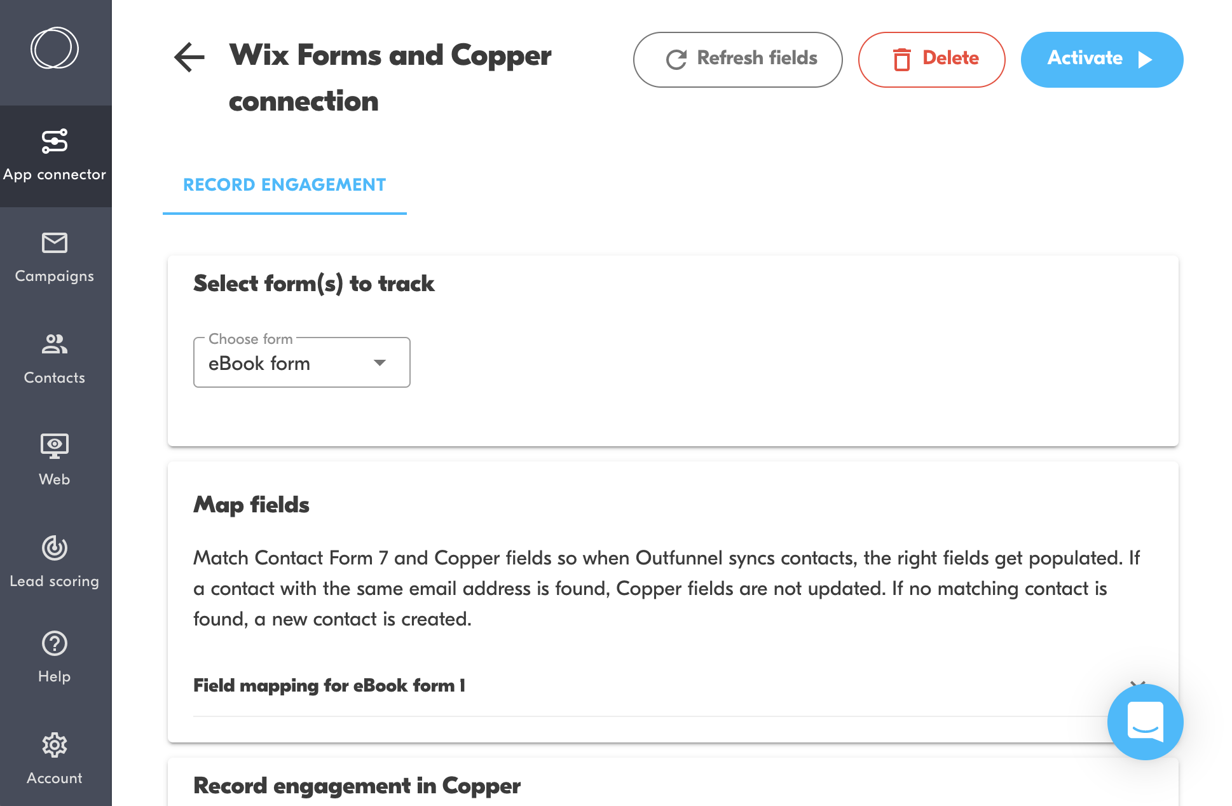
Task: Open Campaigns from the sidebar
Action: click(x=55, y=257)
